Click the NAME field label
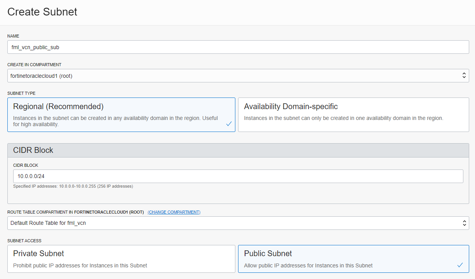Screen dimensions: 475x279 pyautogui.click(x=13, y=36)
